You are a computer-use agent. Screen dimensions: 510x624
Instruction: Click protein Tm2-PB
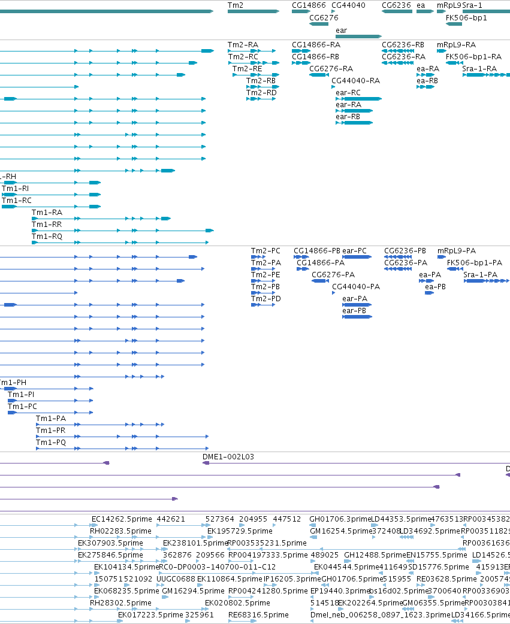click(265, 287)
